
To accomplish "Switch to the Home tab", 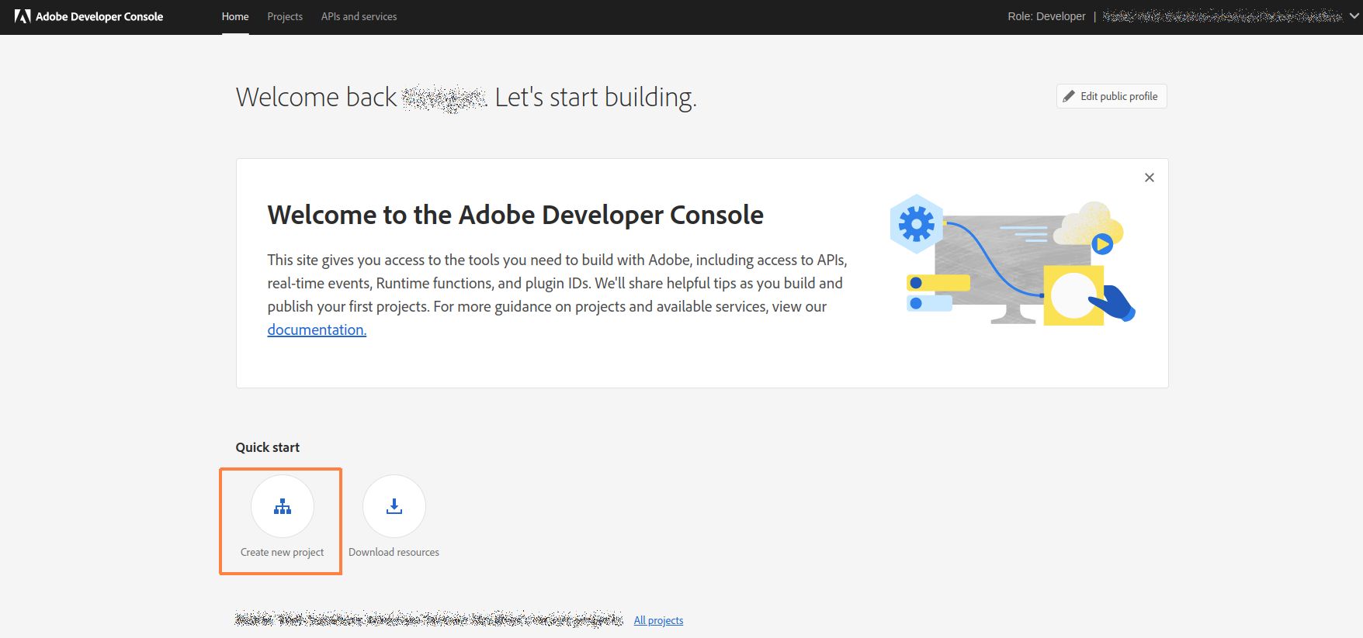I will pyautogui.click(x=235, y=16).
